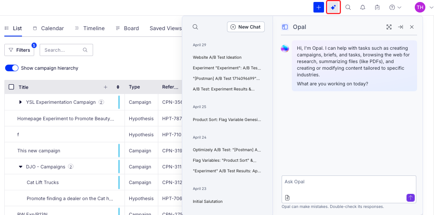Switch to the Timeline view tab
The height and width of the screenshot is (215, 434).
pyautogui.click(x=90, y=28)
